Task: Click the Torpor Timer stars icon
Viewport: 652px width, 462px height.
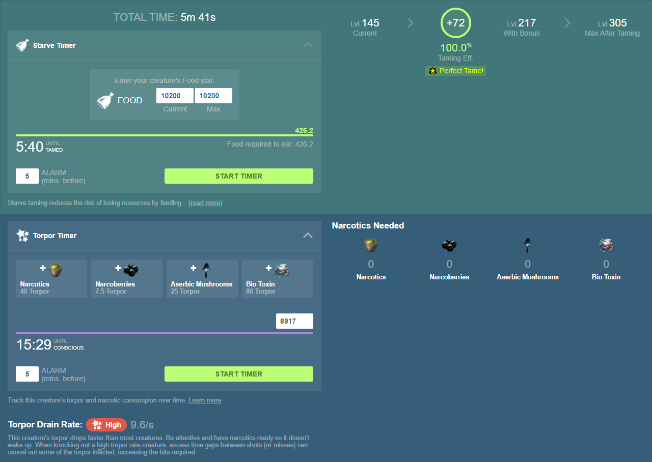Action: click(22, 236)
